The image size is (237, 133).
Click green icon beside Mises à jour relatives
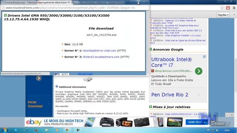[x=151, y=107]
